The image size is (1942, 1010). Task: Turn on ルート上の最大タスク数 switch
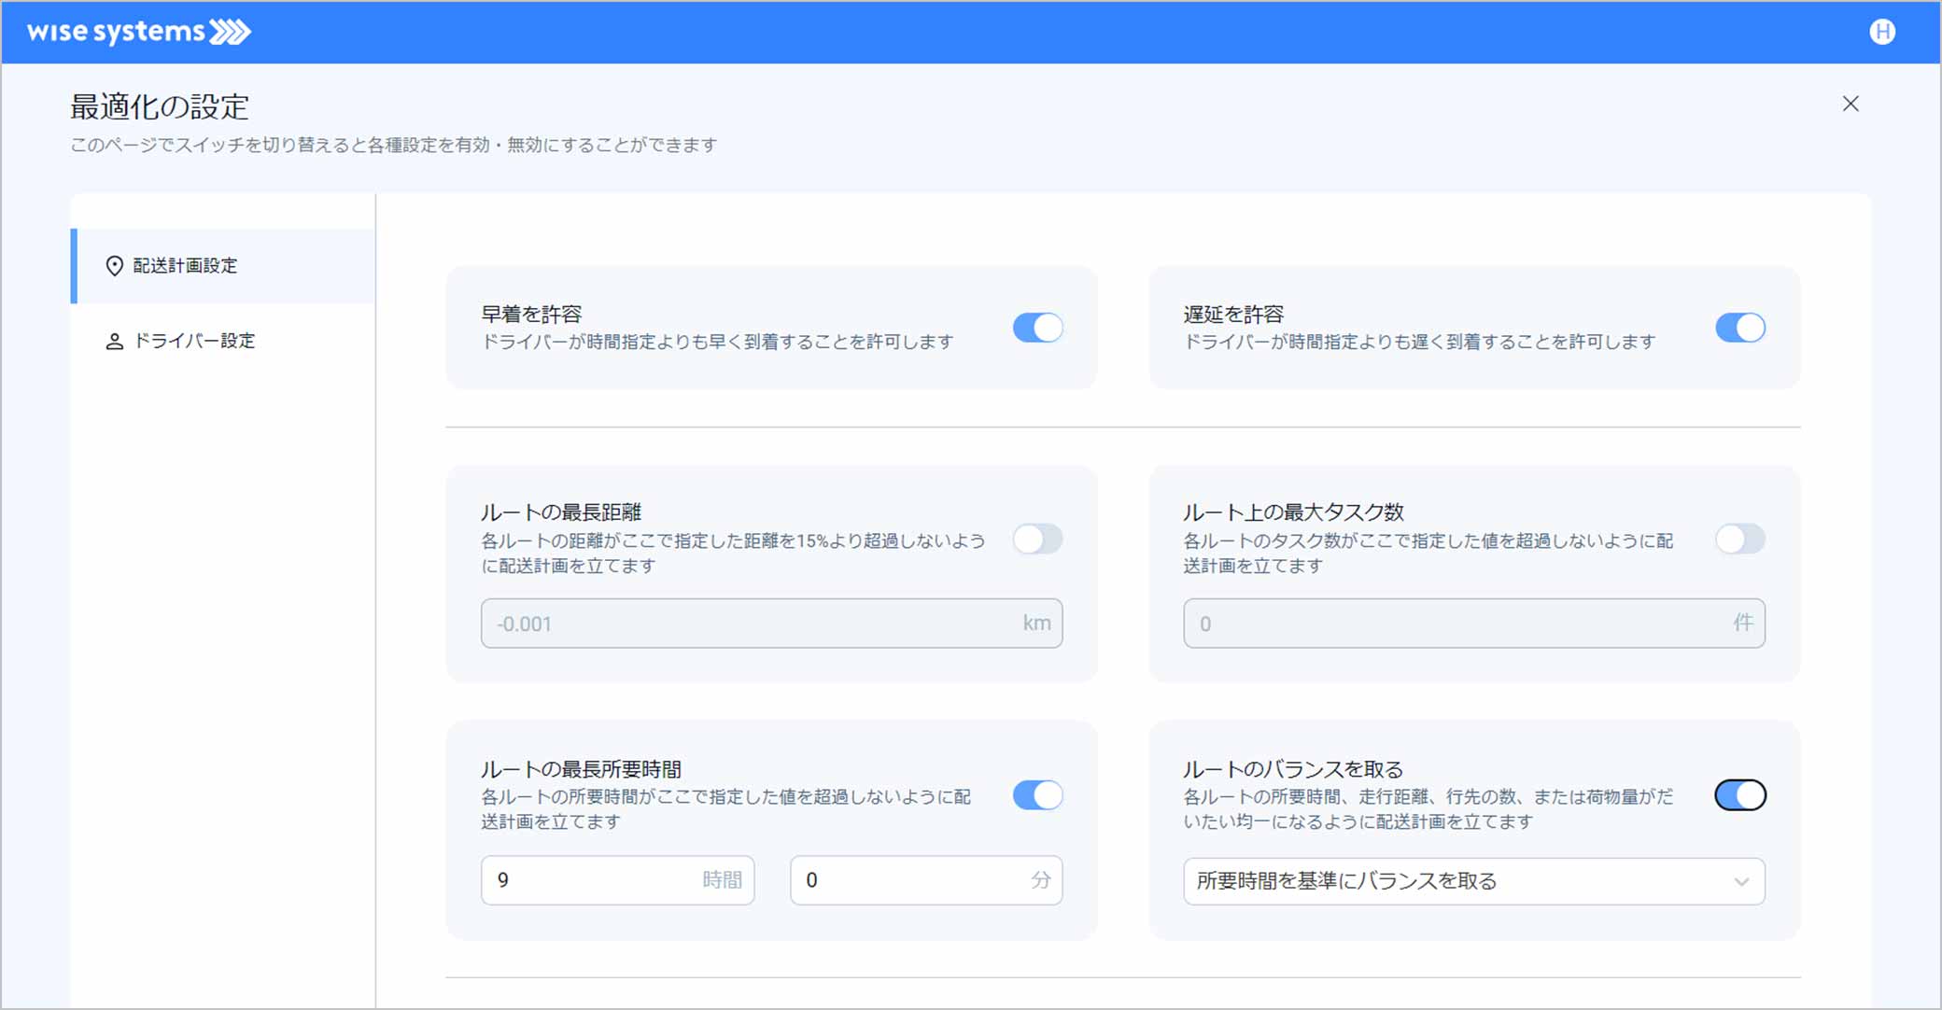click(1739, 539)
